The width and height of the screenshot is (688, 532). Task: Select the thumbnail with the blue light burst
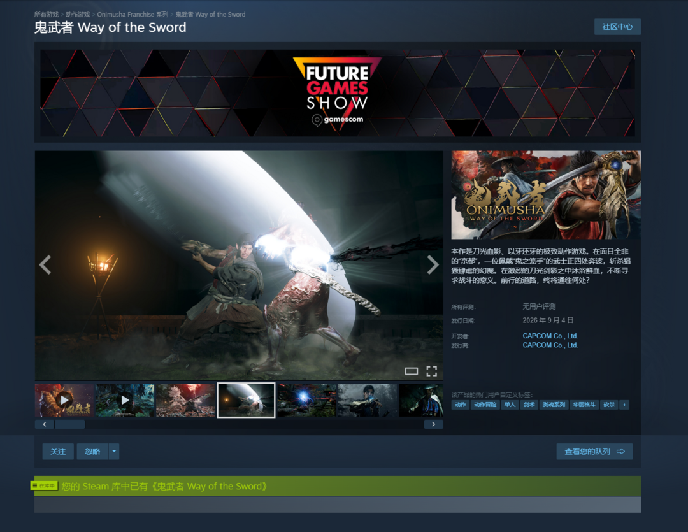click(306, 400)
